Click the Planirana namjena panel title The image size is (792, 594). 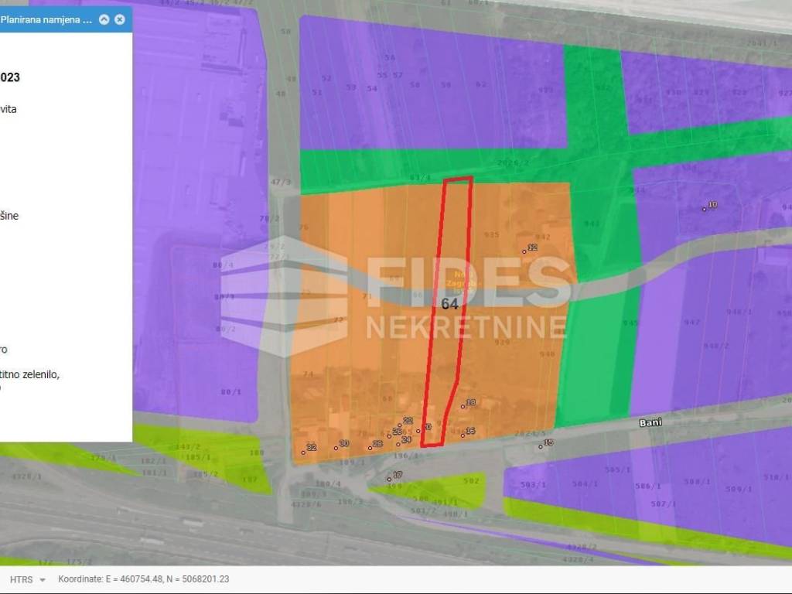point(46,19)
